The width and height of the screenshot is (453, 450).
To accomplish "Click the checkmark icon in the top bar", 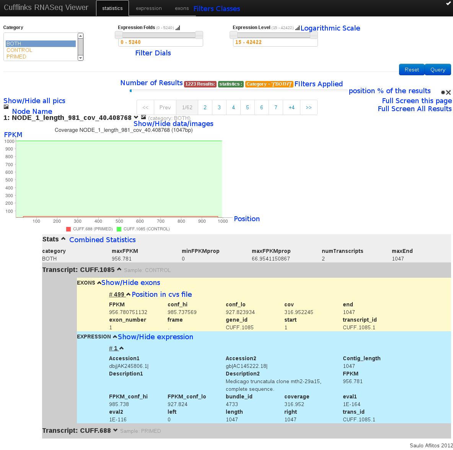I will (448, 3).
